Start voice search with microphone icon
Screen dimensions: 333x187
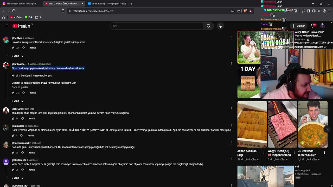pyautogui.click(x=220, y=26)
